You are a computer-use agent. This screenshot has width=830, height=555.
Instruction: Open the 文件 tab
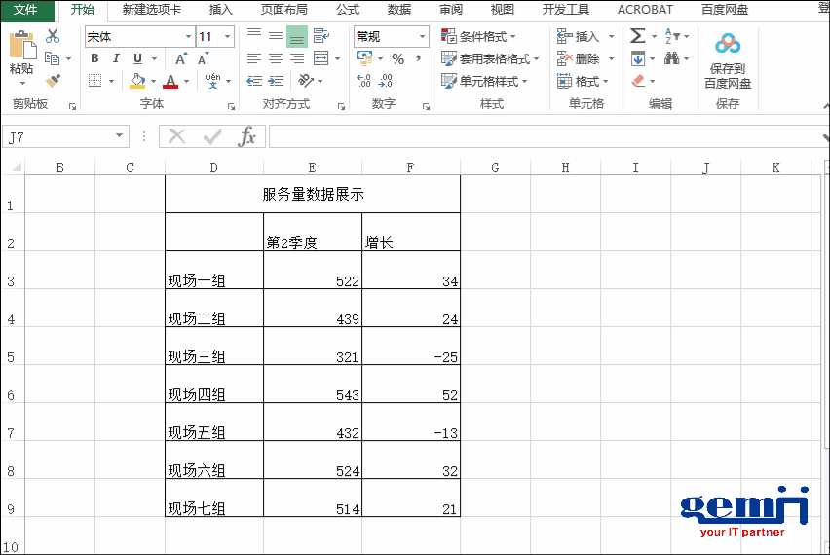point(25,10)
